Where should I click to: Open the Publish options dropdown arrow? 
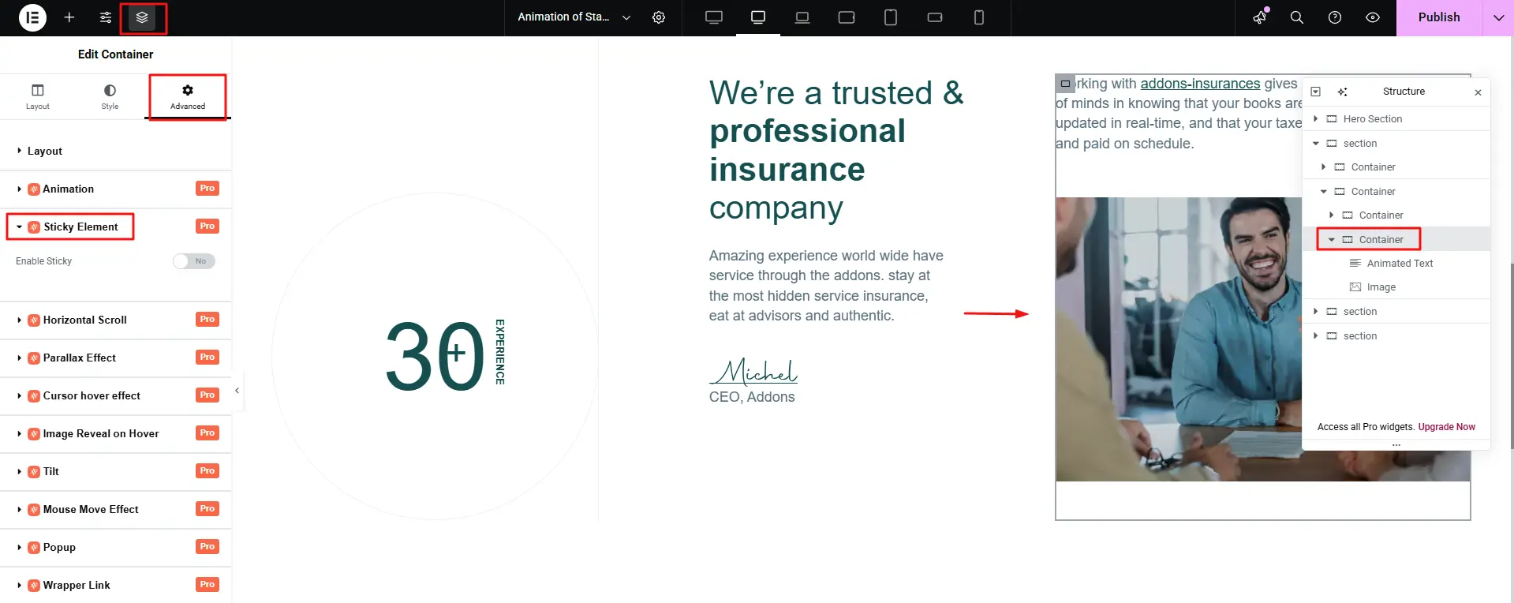click(x=1498, y=17)
